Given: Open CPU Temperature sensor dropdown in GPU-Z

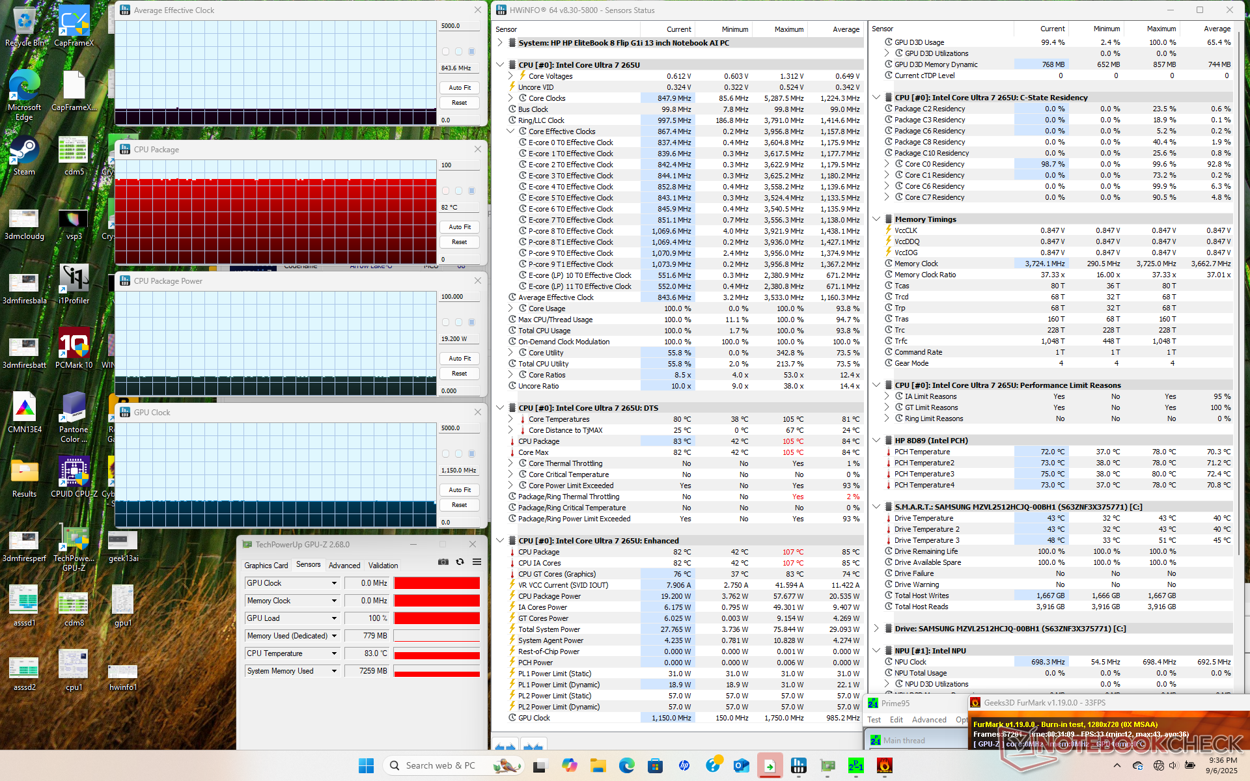Looking at the screenshot, I should coord(334,653).
